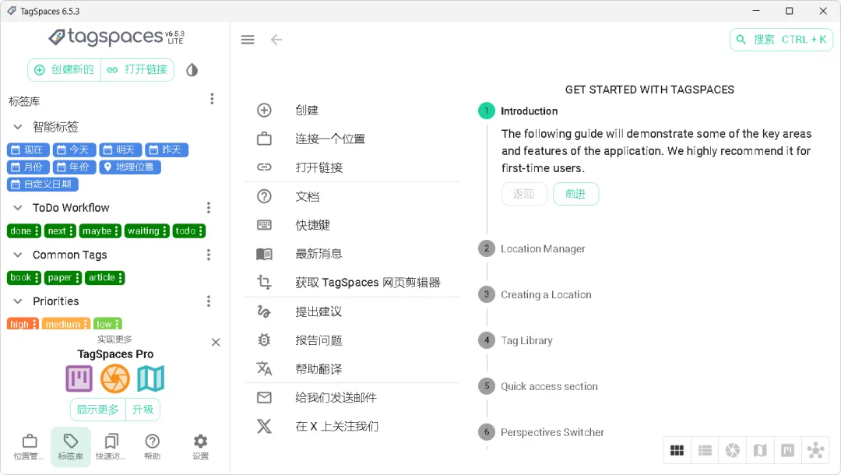Click the 打开链接 button near logo
Screen dimensions: 841x475
[x=137, y=70]
